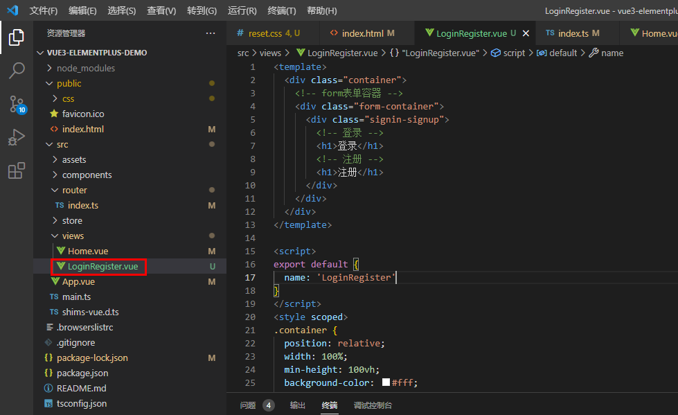Viewport: 678px width, 415px height.
Task: Click the Vue icon beside Home.vue file
Action: tap(61, 251)
